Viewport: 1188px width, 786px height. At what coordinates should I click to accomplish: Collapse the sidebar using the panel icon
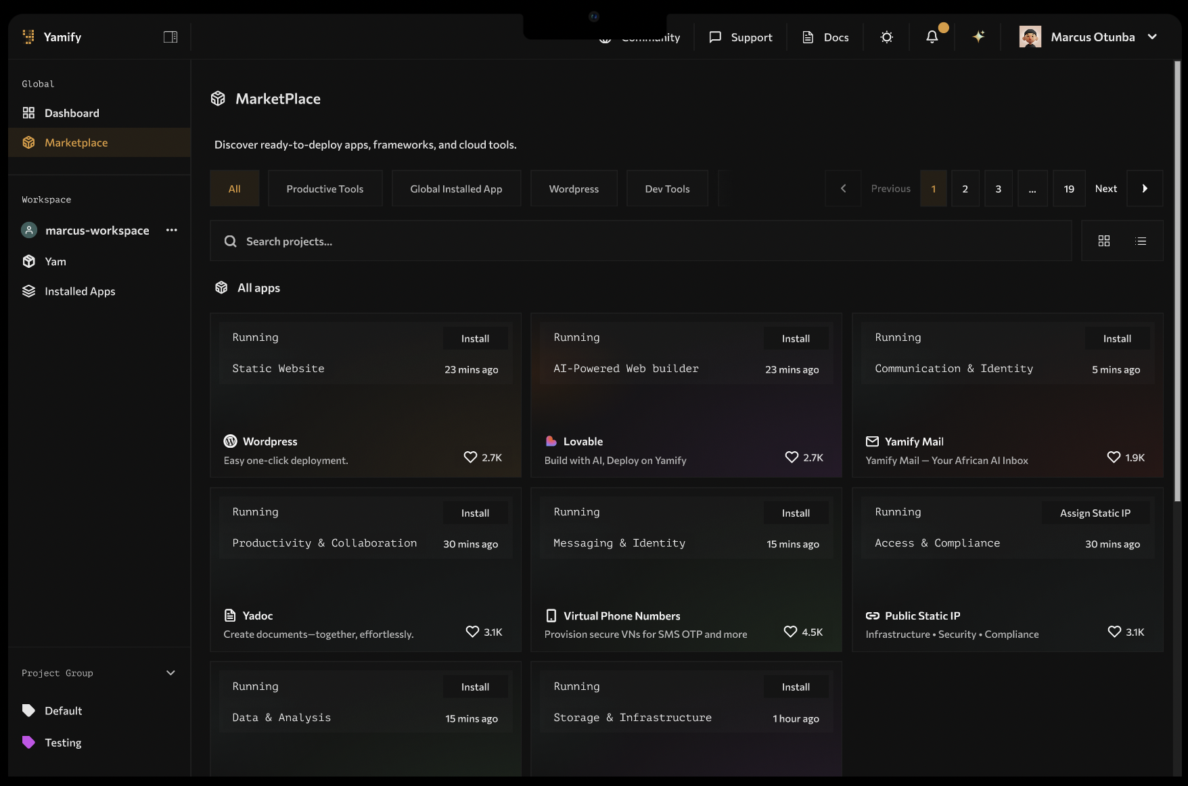point(170,37)
